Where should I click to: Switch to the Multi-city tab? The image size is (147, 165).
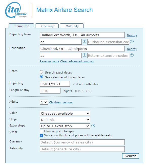[x=72, y=26]
